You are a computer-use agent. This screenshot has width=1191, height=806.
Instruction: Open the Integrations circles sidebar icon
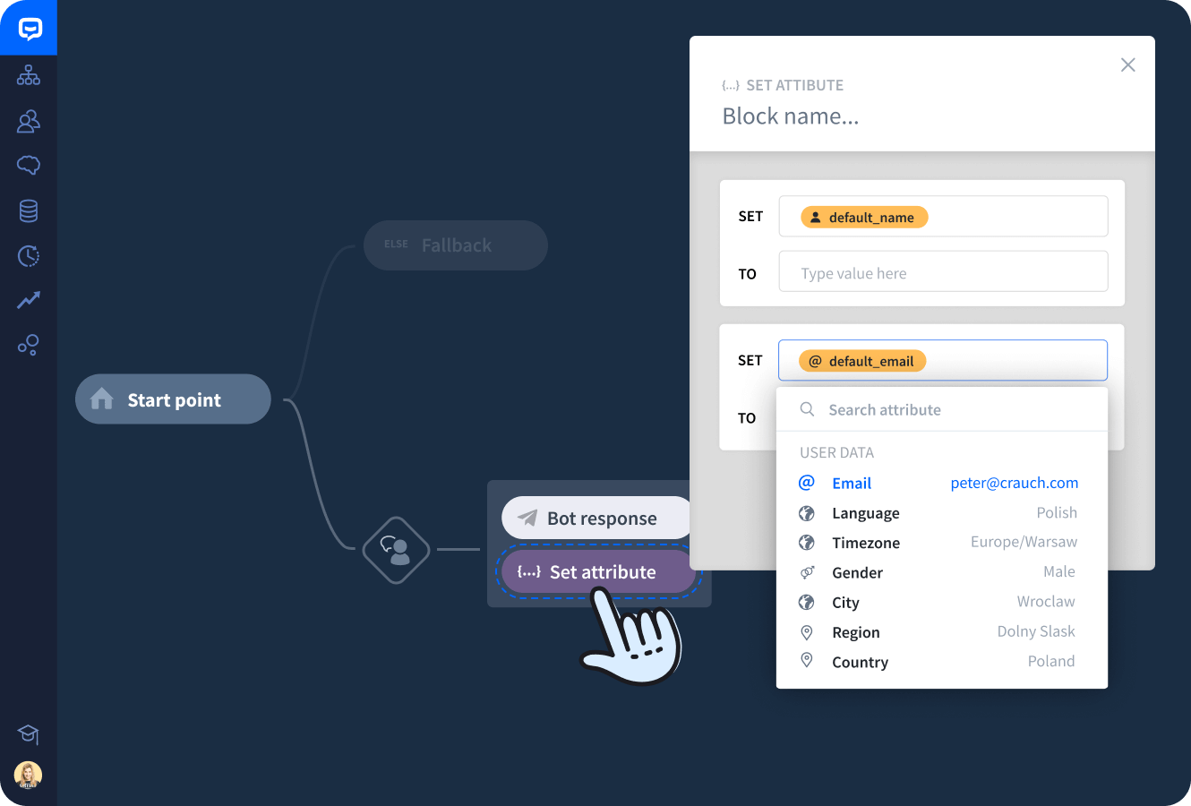[29, 345]
